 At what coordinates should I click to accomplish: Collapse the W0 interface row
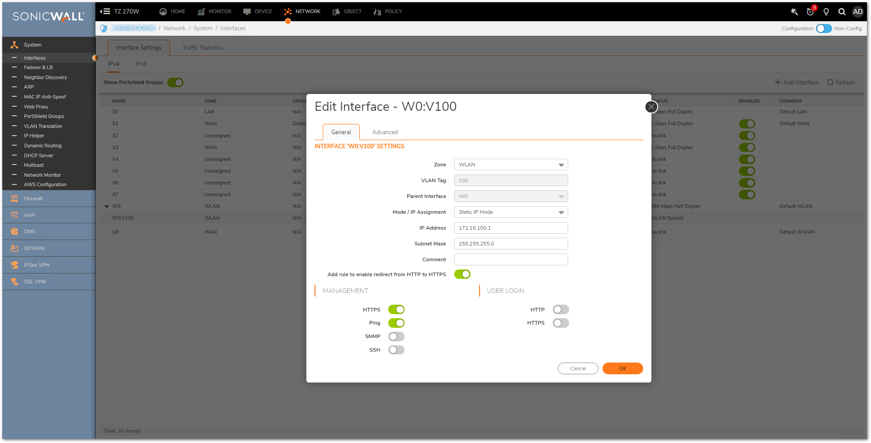tap(107, 206)
